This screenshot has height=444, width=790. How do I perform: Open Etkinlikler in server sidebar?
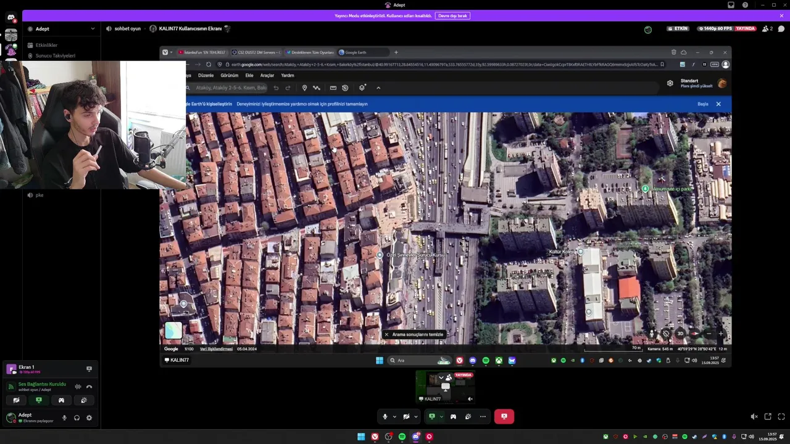pyautogui.click(x=46, y=45)
